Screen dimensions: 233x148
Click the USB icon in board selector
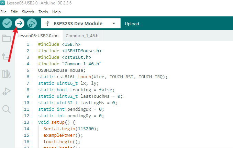coord(47,23)
